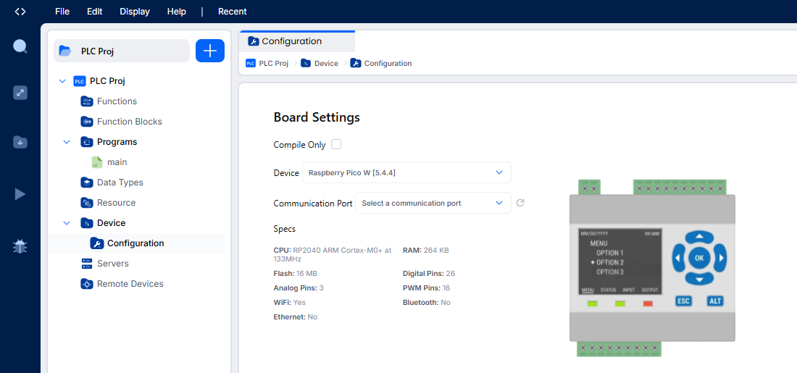Refresh the communication port list
Screen dimensions: 797x373
click(x=520, y=204)
